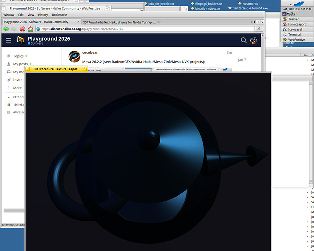Click scroll-up arrow in right background window
The height and width of the screenshot is (251, 314).
click(311, 83)
